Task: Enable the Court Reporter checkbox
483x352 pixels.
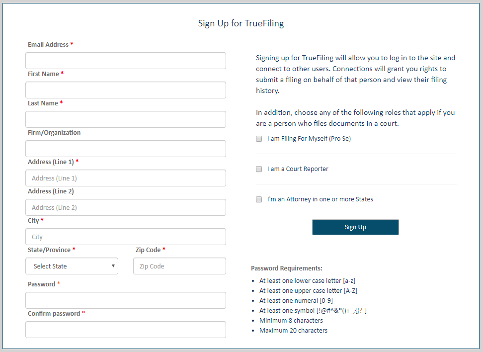Action: click(x=259, y=169)
